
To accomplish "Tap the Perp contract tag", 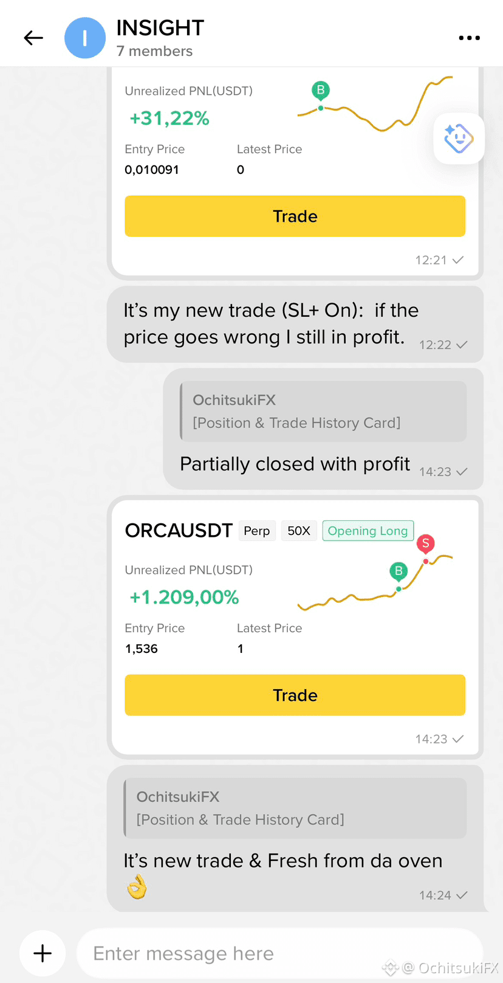I will (257, 531).
